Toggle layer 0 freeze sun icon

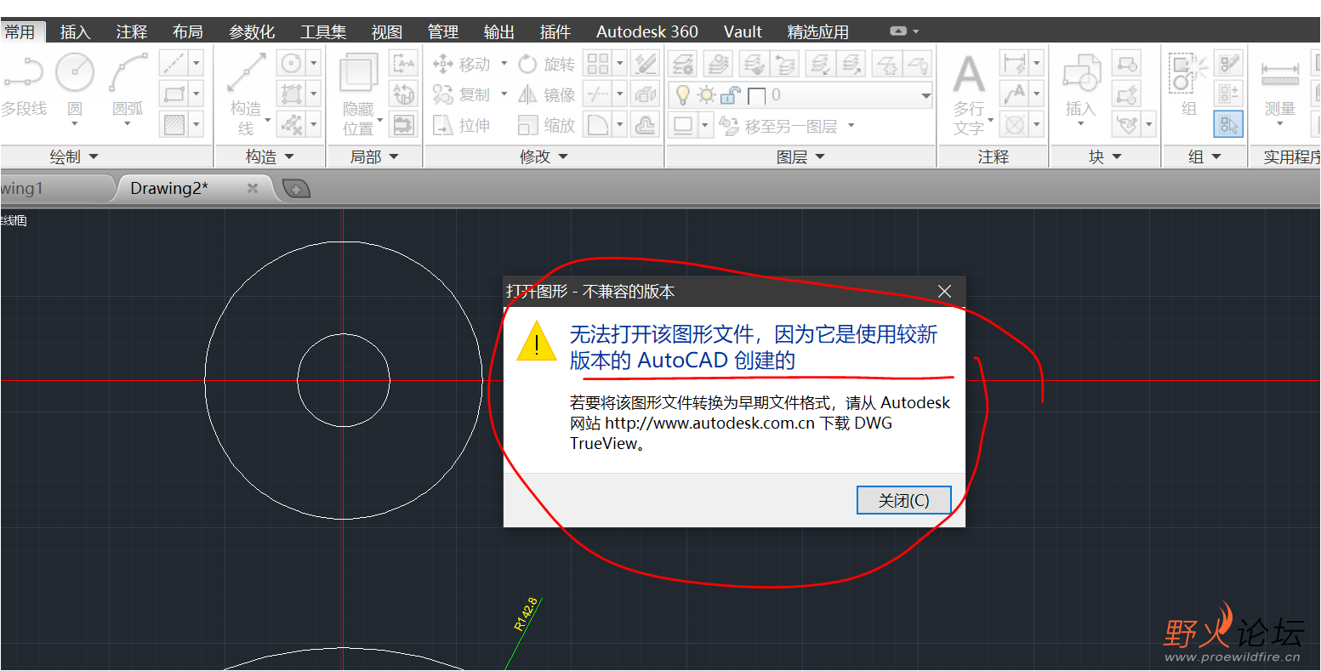(708, 95)
